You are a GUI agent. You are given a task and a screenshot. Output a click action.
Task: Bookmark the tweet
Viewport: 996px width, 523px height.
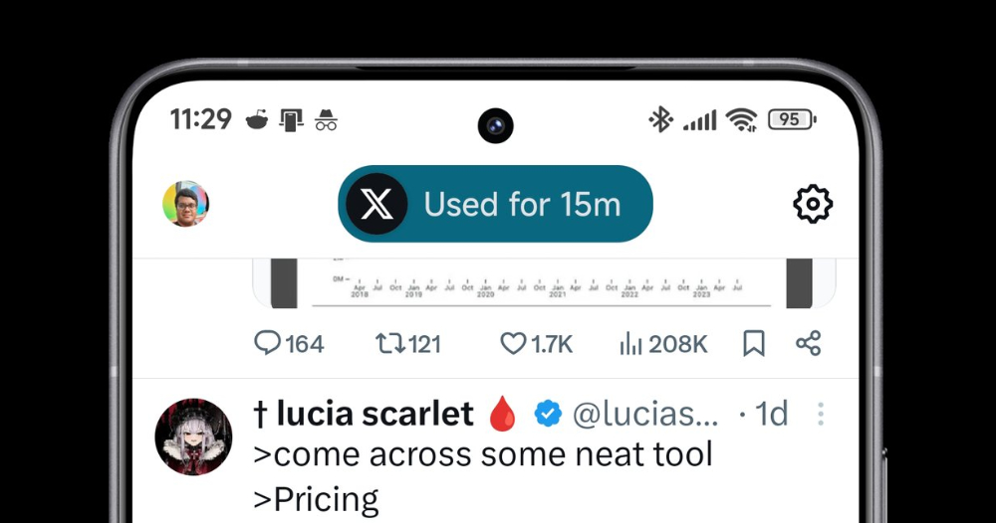(x=754, y=344)
